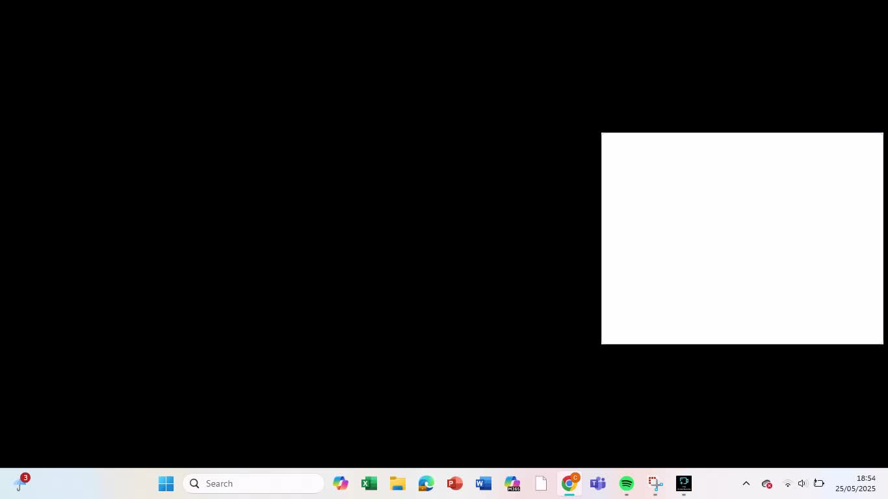
Task: Open the weather widget with 3 badge
Action: (21, 483)
